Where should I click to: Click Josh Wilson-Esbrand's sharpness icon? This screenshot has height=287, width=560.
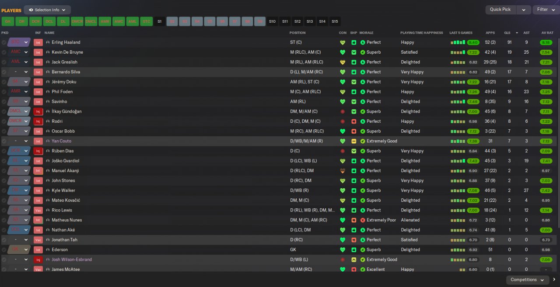(x=354, y=259)
